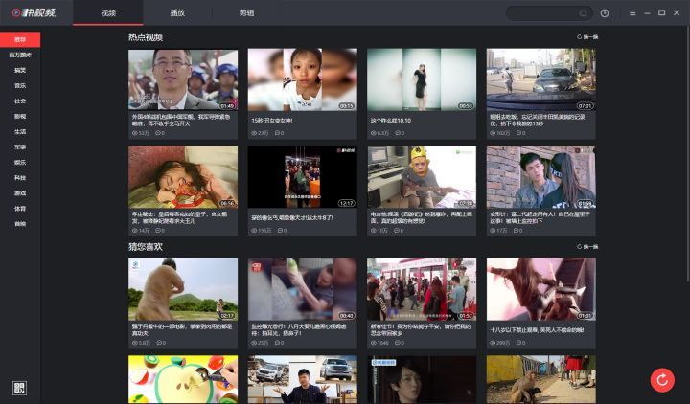
Task: Switch to the 剪辑 tab
Action: (x=246, y=12)
